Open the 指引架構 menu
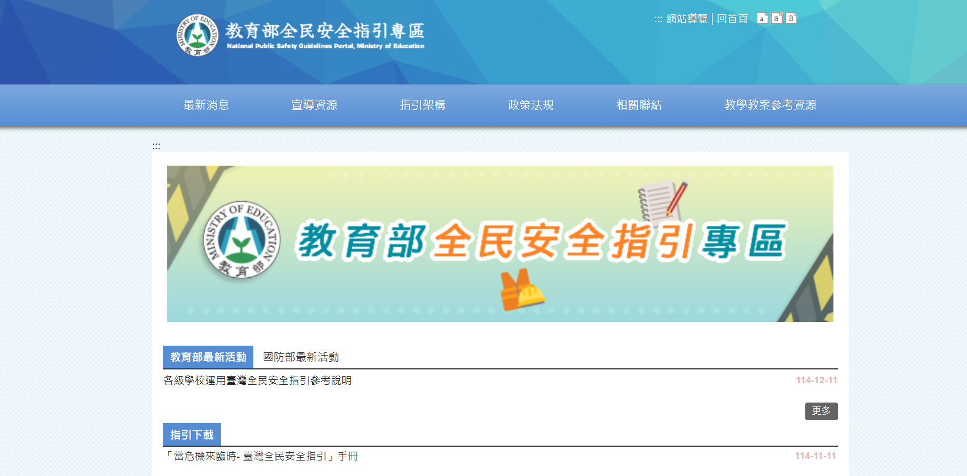The image size is (967, 476). tap(422, 105)
